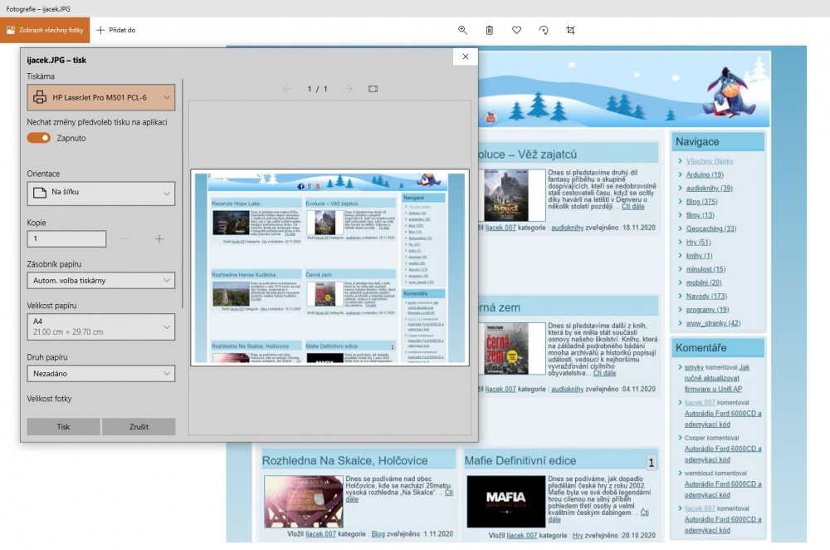
Task: Open the HP LaserJet Pro printer dropdown
Action: pyautogui.click(x=100, y=97)
